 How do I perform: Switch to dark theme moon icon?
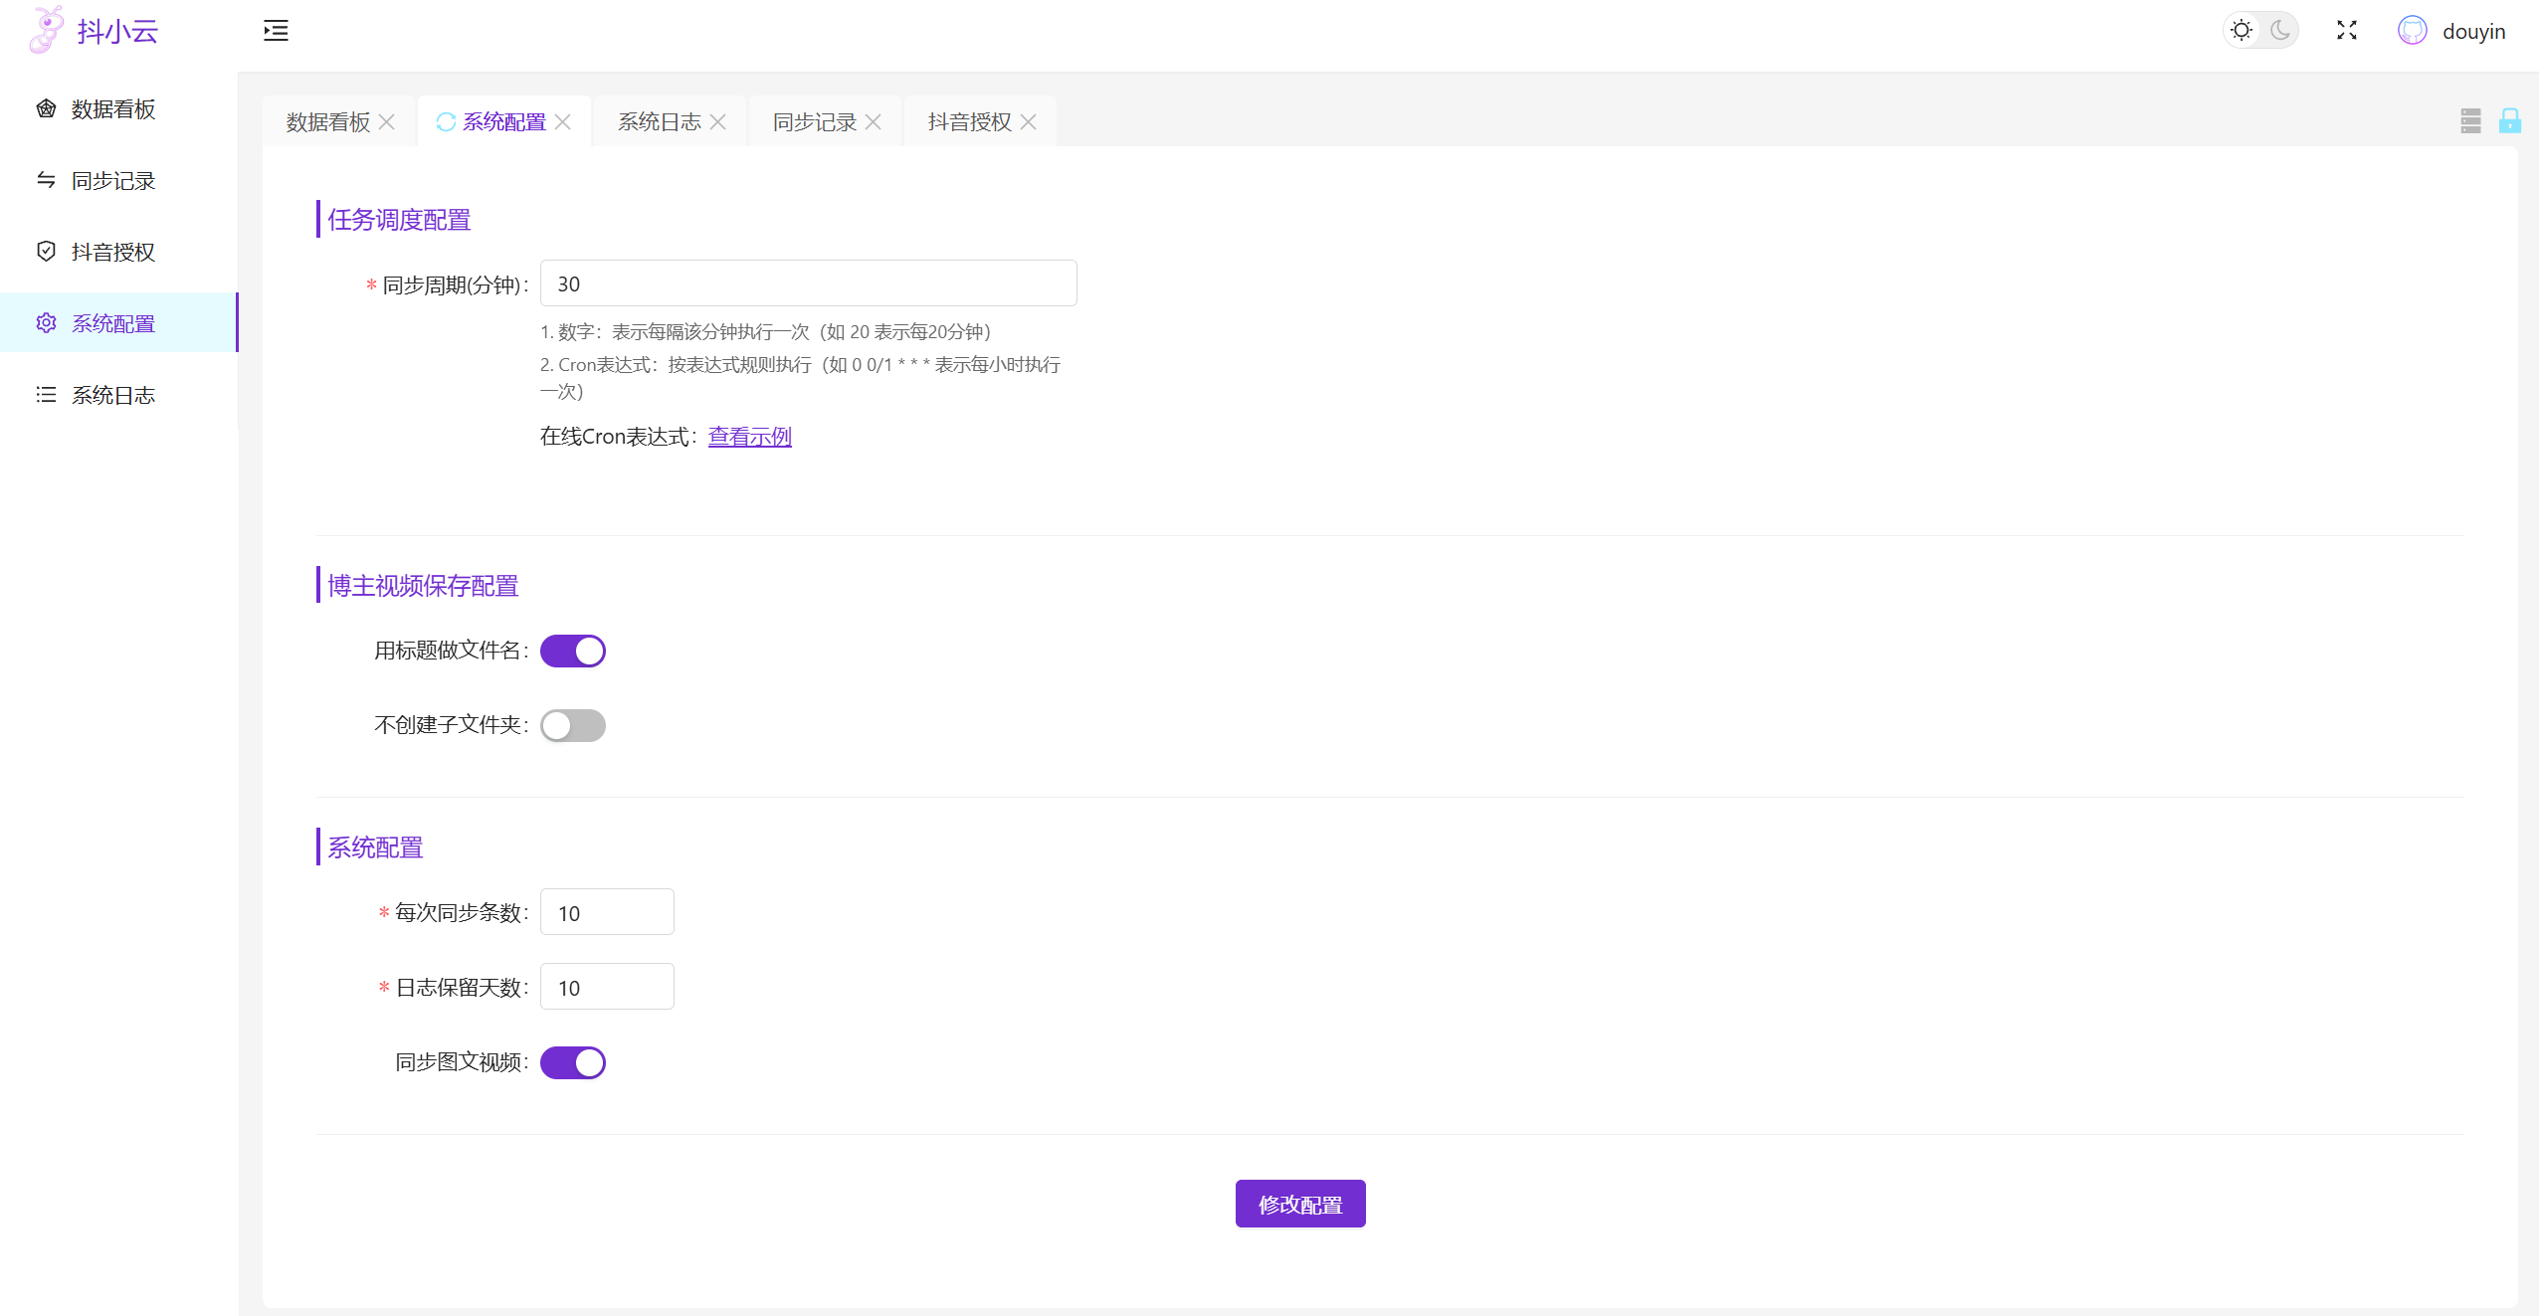pyautogui.click(x=2280, y=30)
